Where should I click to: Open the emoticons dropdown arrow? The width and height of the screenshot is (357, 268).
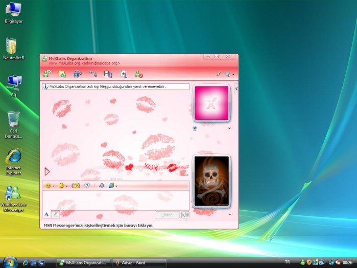(x=53, y=186)
